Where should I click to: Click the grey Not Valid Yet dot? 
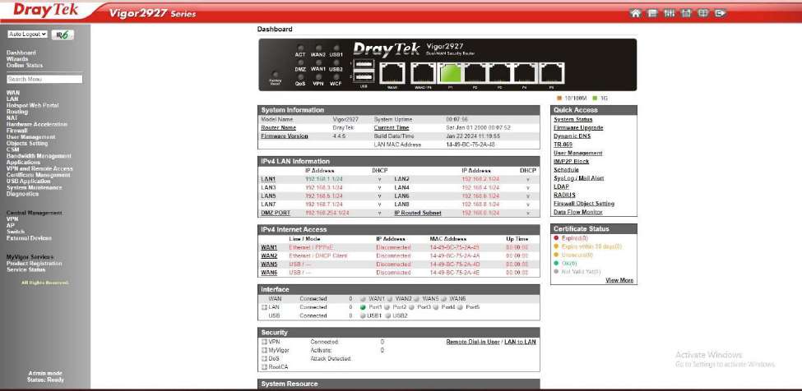[x=557, y=272]
